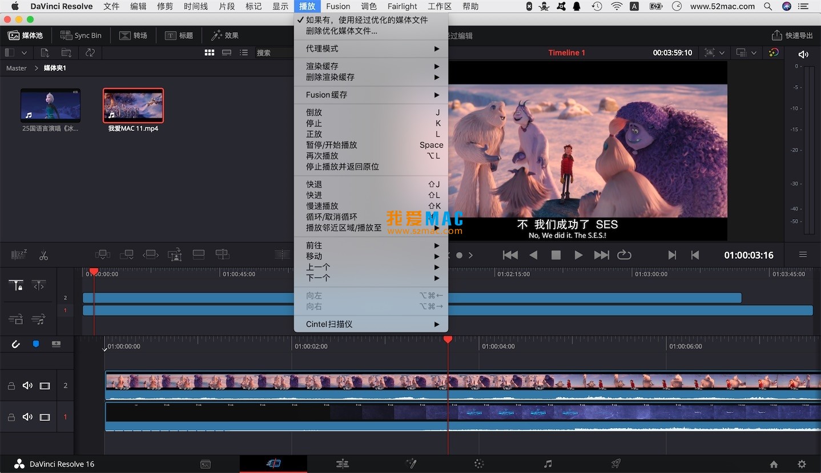Expand the 上一个 submenu
This screenshot has width=821, height=473.
pyautogui.click(x=371, y=267)
